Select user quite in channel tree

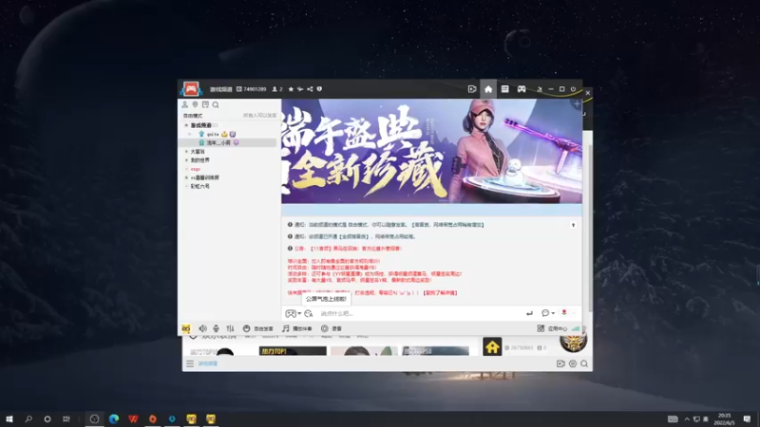pos(213,134)
